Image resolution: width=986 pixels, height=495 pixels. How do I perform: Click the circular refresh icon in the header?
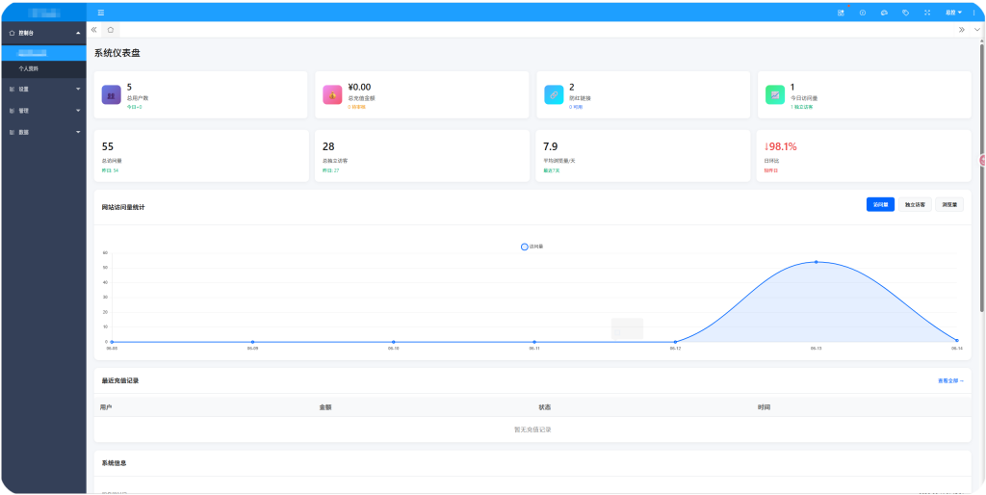[863, 13]
